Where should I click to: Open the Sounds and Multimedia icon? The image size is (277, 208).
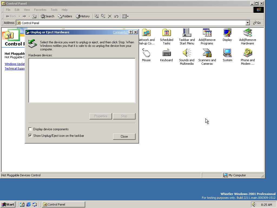click(x=187, y=57)
